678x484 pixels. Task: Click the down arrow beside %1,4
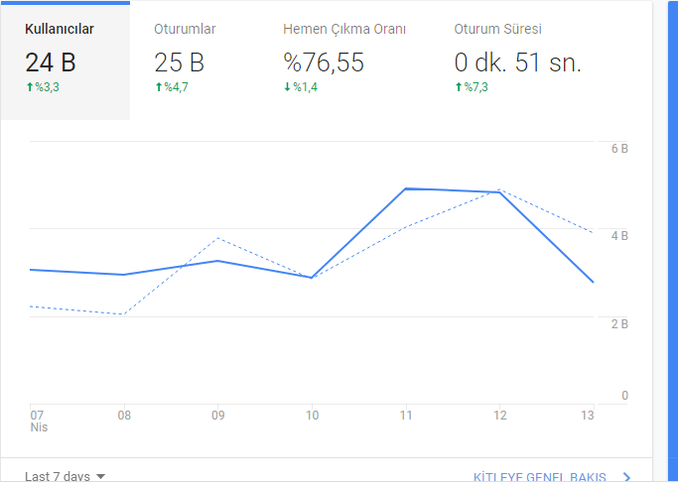(x=287, y=87)
